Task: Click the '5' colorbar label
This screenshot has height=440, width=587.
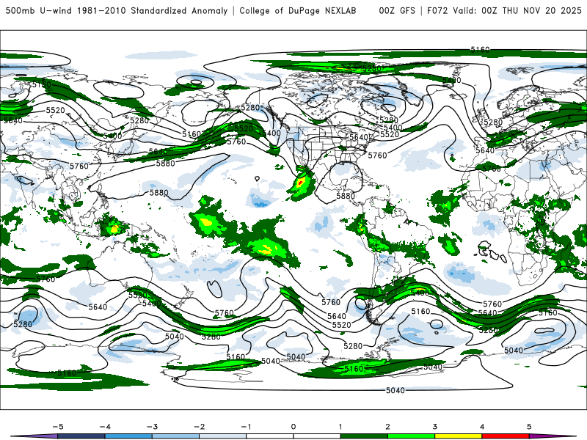Action: pos(529,427)
